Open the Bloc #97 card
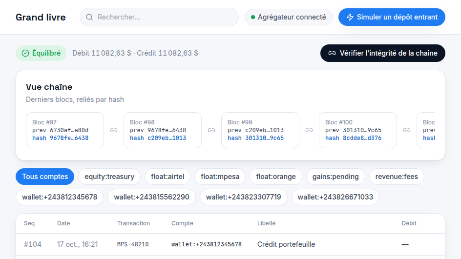This screenshot has height=259, width=461. point(65,130)
